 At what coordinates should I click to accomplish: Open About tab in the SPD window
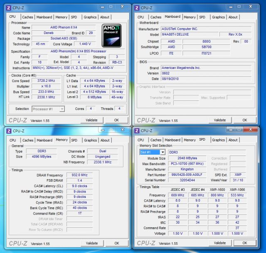tap(233, 140)
